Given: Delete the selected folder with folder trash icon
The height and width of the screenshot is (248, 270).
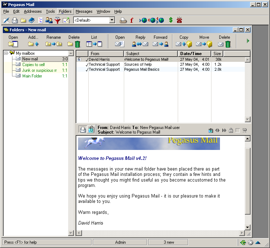Looking at the screenshot, I should (74, 41).
